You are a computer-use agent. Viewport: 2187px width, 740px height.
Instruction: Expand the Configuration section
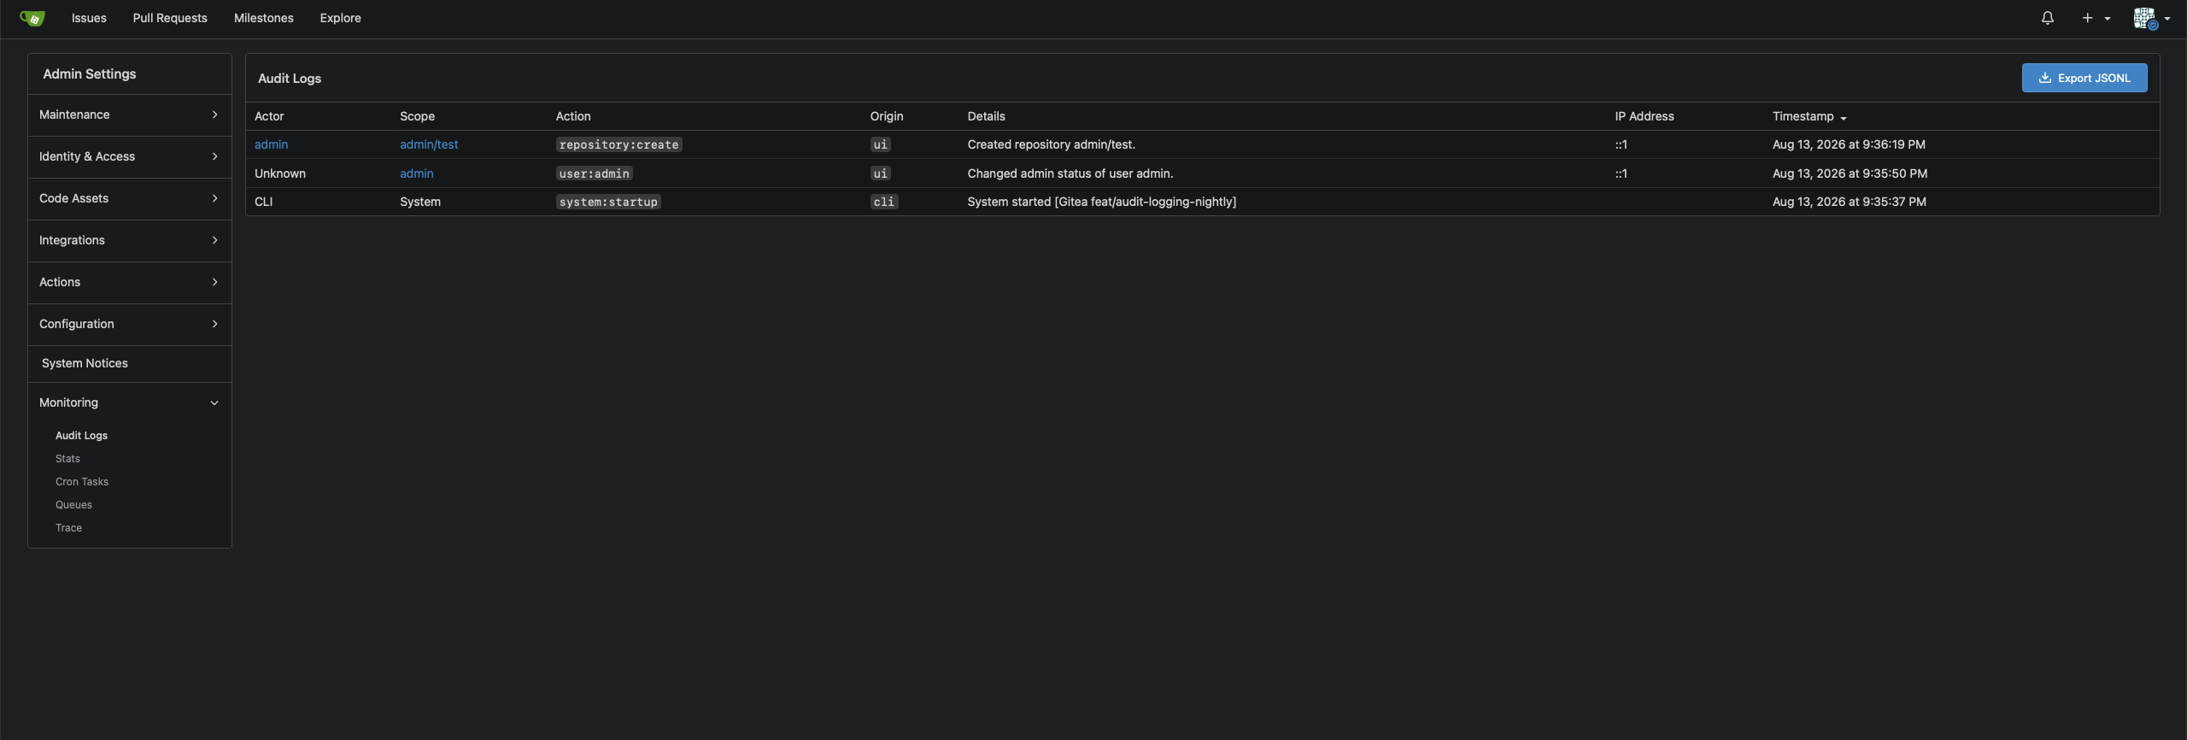click(x=130, y=324)
